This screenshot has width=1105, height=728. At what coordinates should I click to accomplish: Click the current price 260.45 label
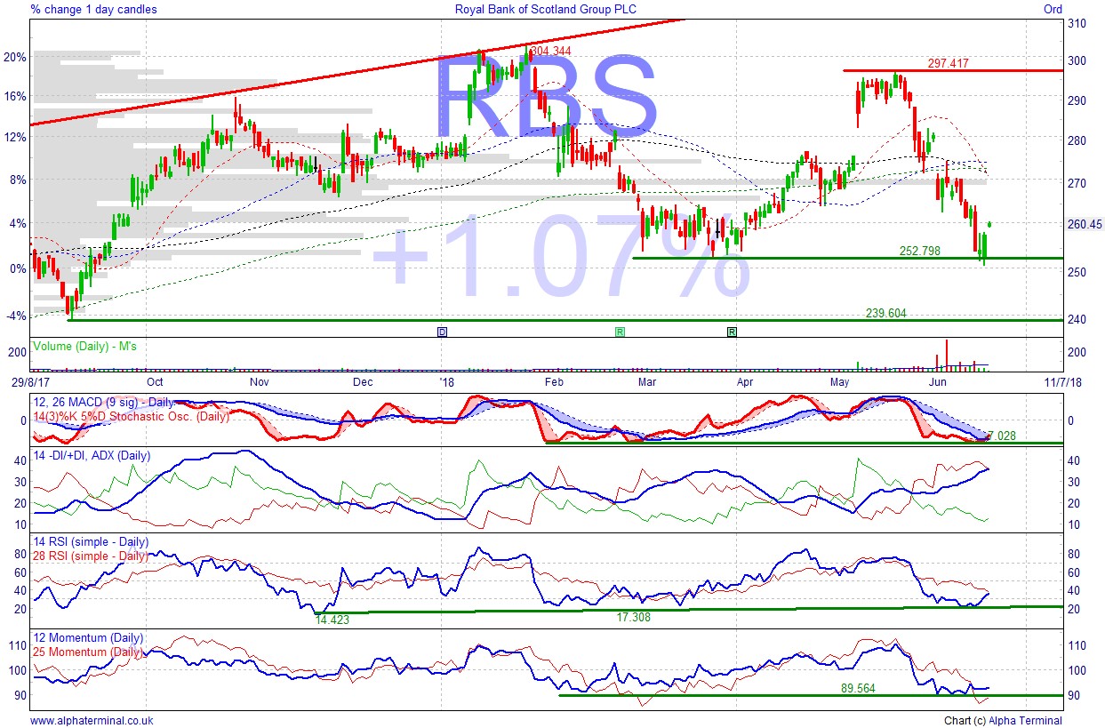[x=1085, y=225]
